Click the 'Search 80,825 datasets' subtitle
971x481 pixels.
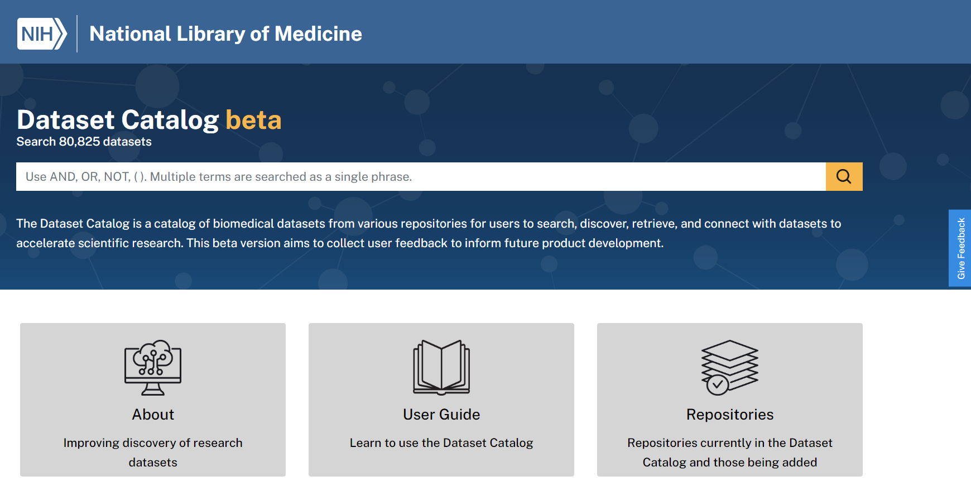pyautogui.click(x=84, y=142)
